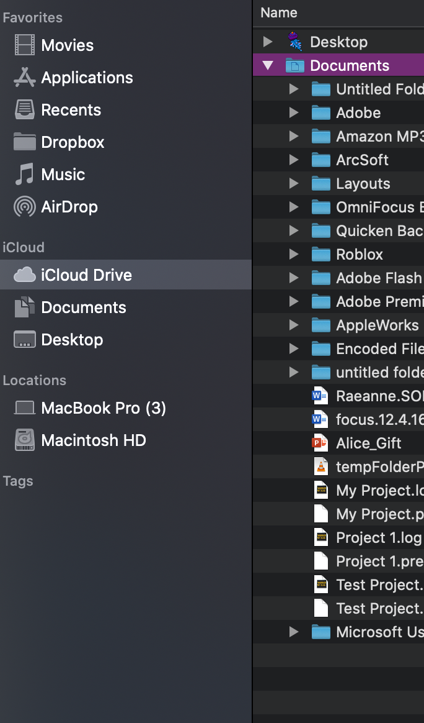Open AirDrop from the sidebar
This screenshot has height=723, width=424.
69,207
